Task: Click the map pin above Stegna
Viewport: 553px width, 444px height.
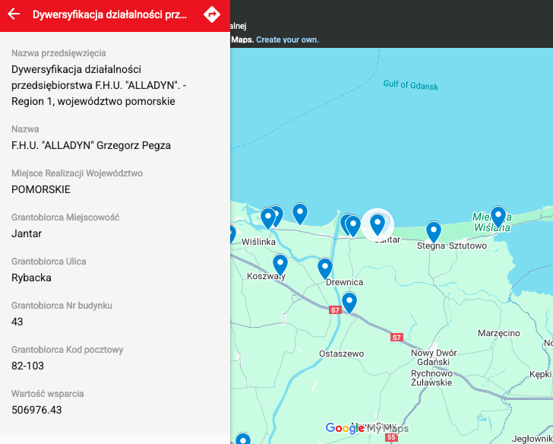Action: [433, 231]
